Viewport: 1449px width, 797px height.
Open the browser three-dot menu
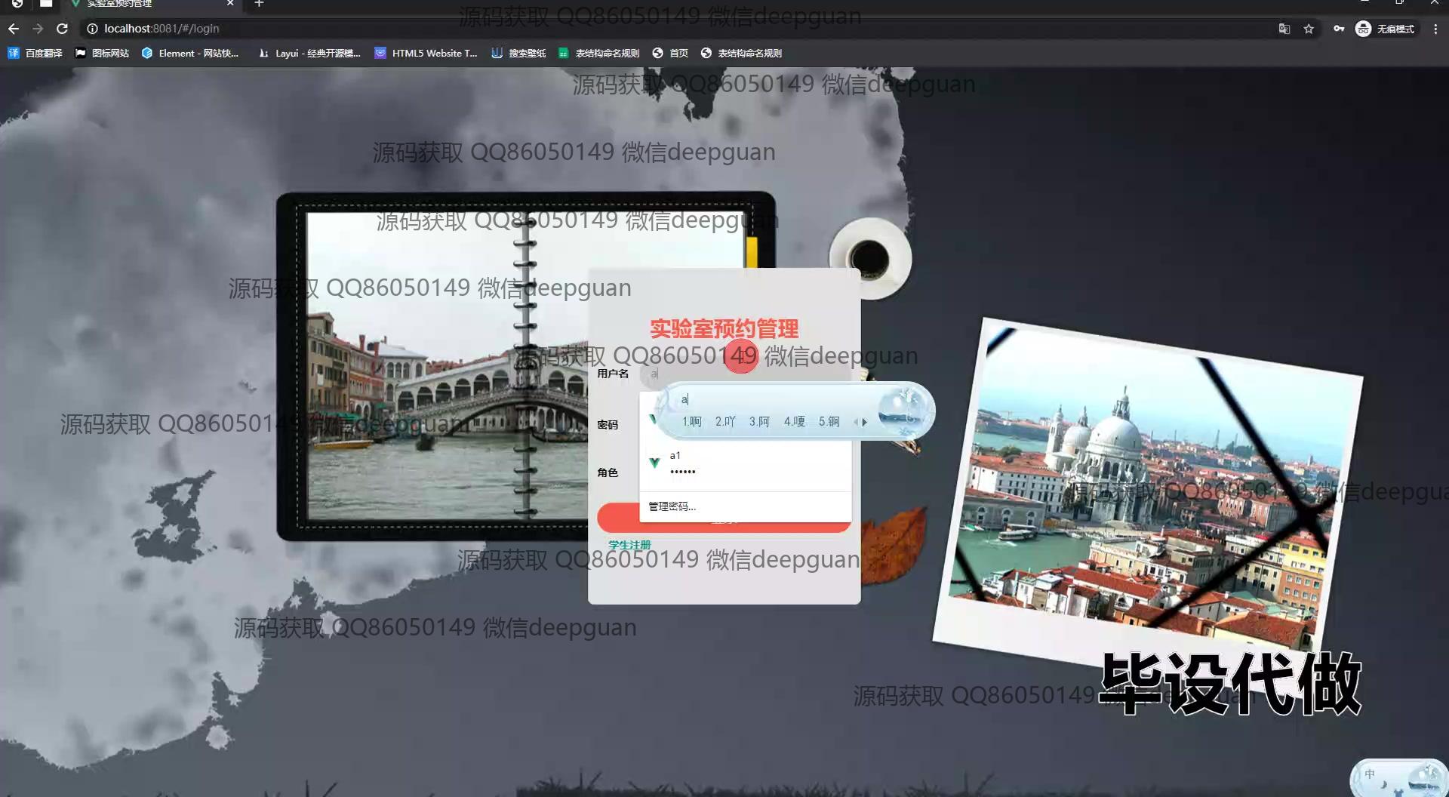1435,29
